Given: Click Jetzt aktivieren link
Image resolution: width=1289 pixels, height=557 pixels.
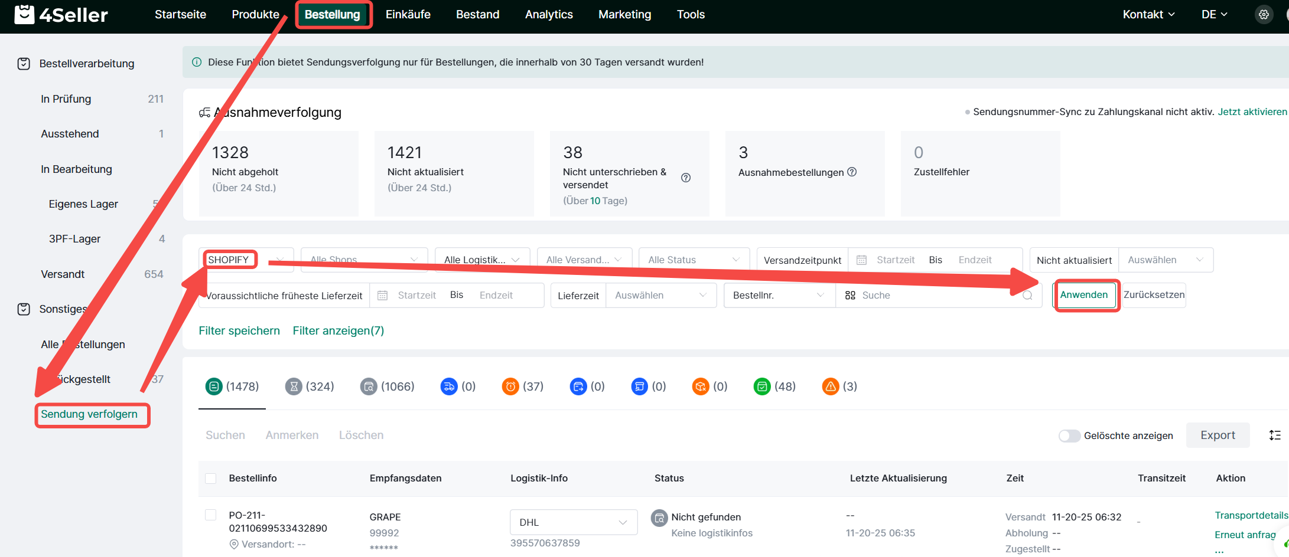Looking at the screenshot, I should pyautogui.click(x=1252, y=112).
